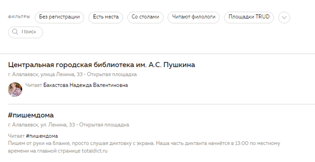
Task: Click the magnifying glass search icon
Action: pyautogui.click(x=14, y=32)
